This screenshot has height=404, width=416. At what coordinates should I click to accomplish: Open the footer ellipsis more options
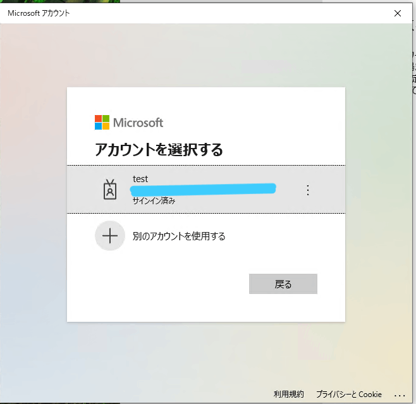[x=400, y=396]
